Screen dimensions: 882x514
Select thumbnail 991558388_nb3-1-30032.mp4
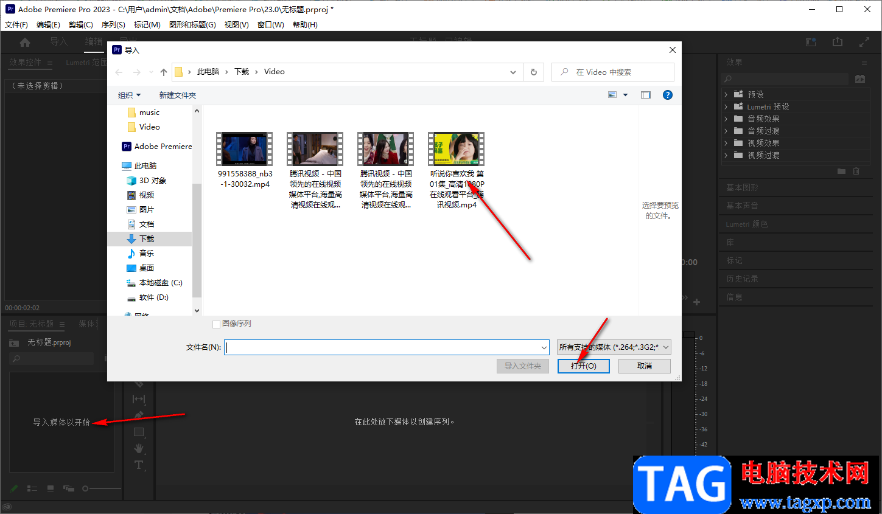pyautogui.click(x=245, y=149)
